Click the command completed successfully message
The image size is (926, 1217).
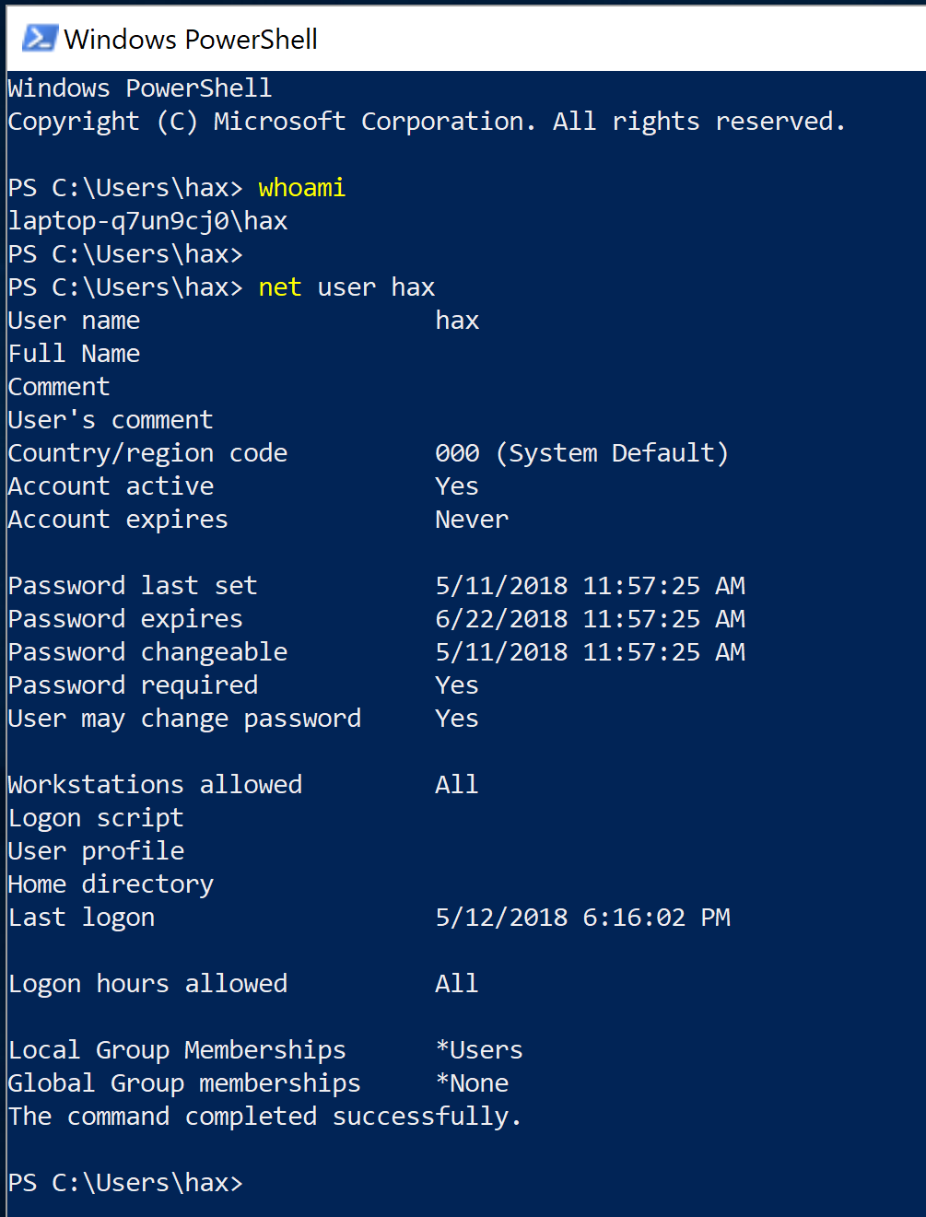265,1117
